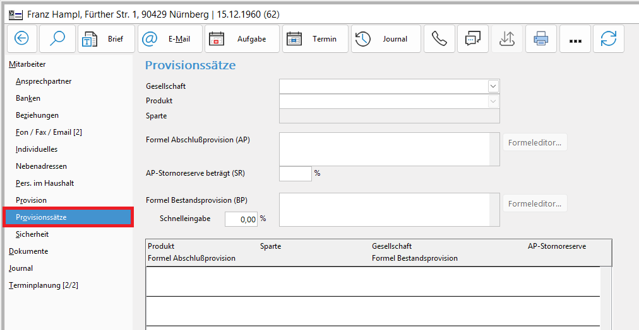Open the chat messages icon
This screenshot has width=639, height=330.
473,39
